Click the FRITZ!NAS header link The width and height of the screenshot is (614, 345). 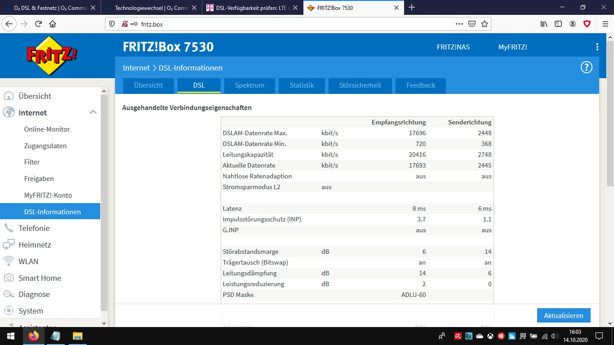[453, 47]
